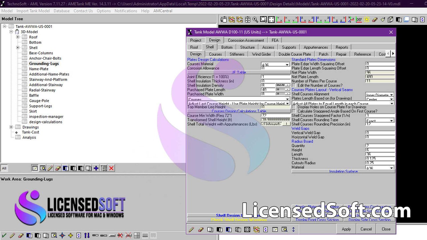Click the Courses Design Calculations Table button
The image size is (427, 240).
[x=239, y=111]
